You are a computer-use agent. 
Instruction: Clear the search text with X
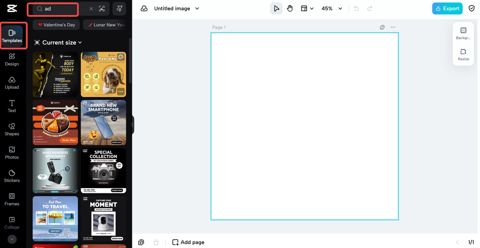91,9
